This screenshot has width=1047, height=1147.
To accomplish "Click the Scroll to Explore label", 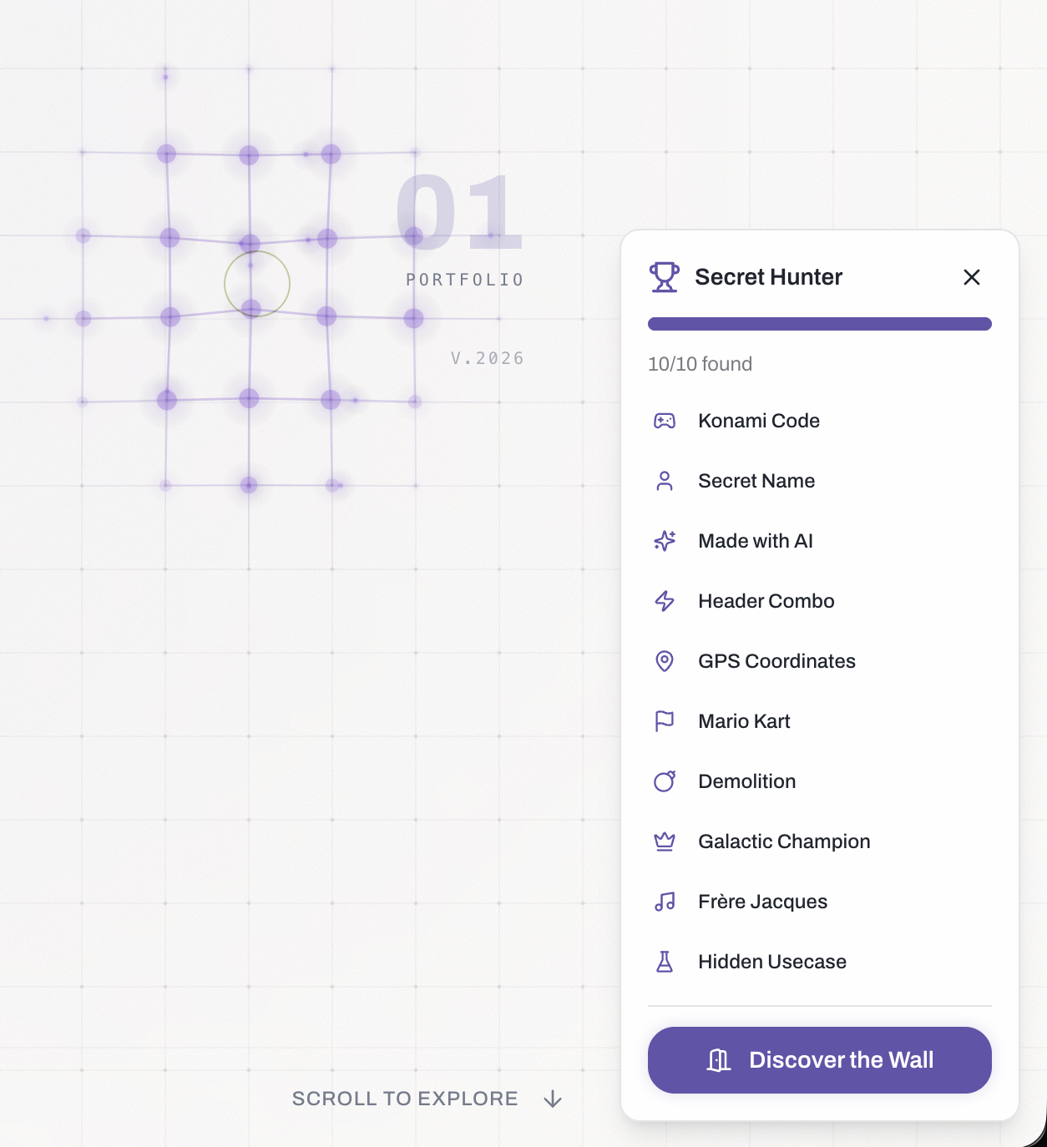I will (x=404, y=1099).
